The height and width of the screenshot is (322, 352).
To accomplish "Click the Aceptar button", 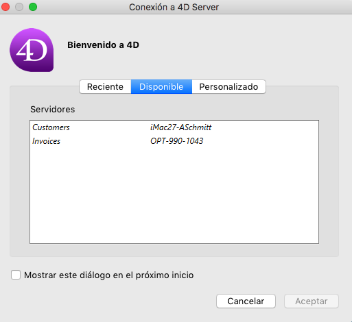I will (312, 301).
